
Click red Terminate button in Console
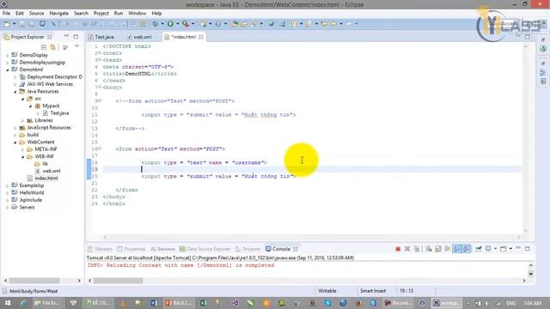pyautogui.click(x=398, y=249)
